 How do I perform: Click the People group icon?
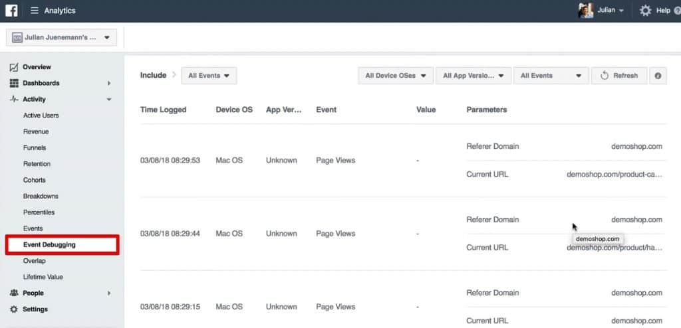[x=14, y=293]
